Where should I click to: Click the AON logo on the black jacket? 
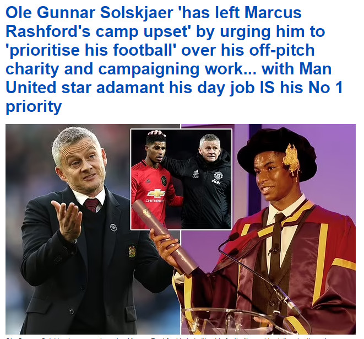pos(216,182)
